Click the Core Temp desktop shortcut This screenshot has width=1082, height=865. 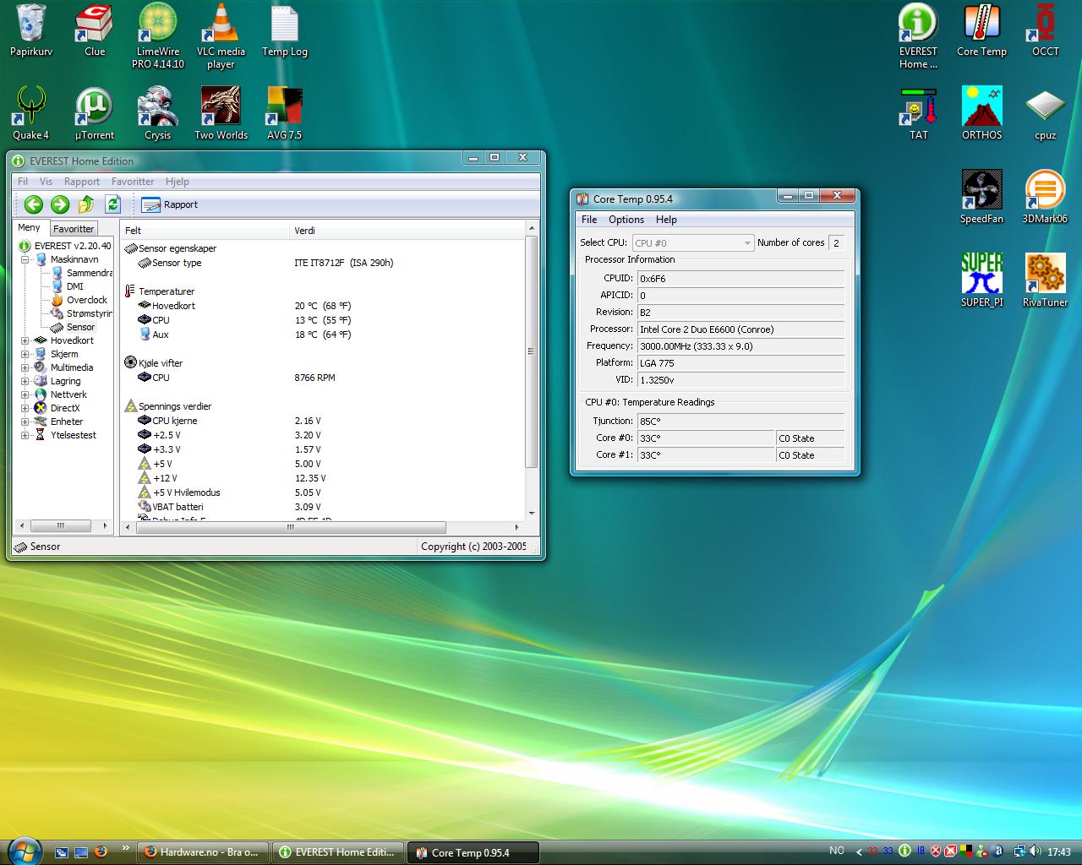click(x=981, y=31)
